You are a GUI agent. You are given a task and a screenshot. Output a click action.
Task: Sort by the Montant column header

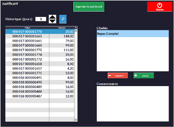pyautogui.click(x=62, y=27)
